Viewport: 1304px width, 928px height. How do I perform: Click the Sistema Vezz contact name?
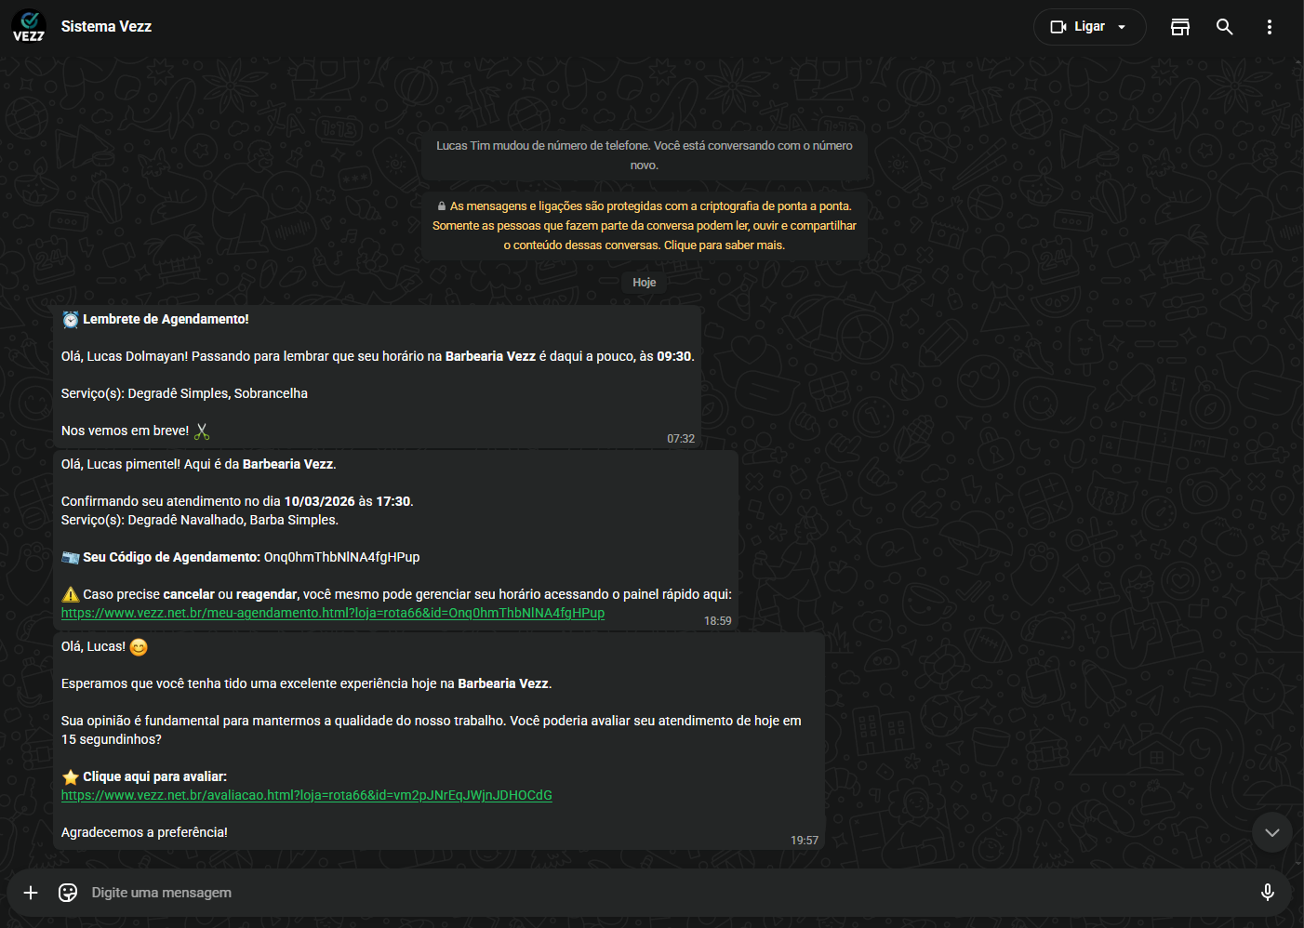point(106,27)
